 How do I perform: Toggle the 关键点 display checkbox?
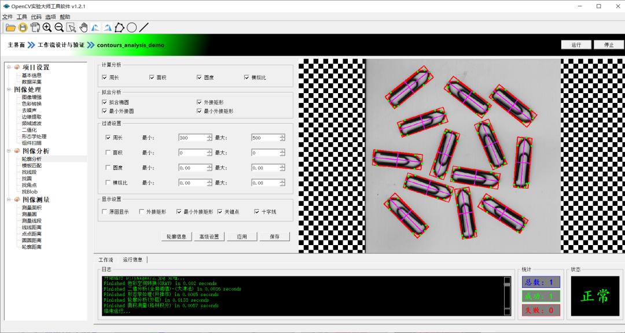[220, 212]
